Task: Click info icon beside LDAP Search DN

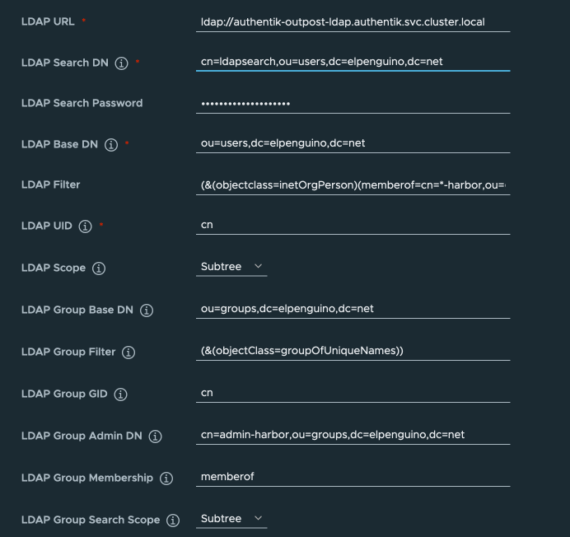Action: point(122,63)
